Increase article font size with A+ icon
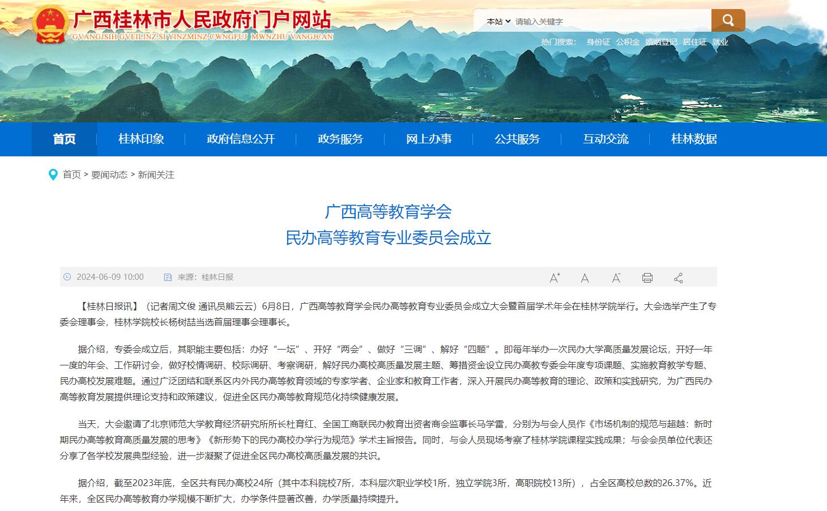This screenshot has height=511, width=827. click(555, 278)
